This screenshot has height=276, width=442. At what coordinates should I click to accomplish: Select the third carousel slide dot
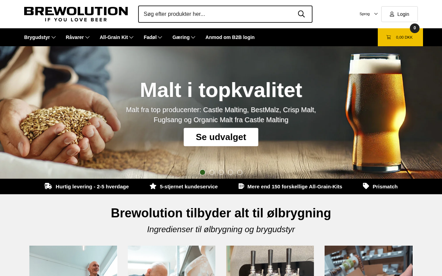[x=221, y=172]
